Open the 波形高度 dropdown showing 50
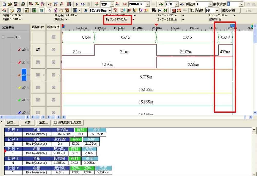Screen dimensions: 257x176 point(217,11)
